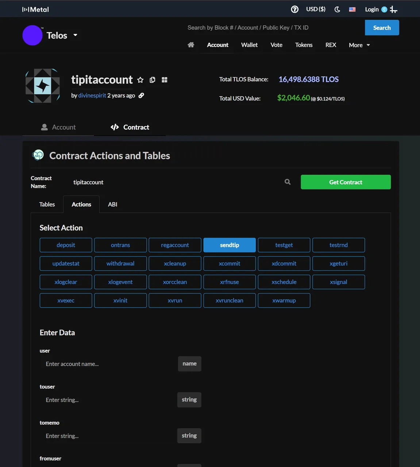Click the 16,498.6388 TLOS balance value
The image size is (420, 467).
309,79
